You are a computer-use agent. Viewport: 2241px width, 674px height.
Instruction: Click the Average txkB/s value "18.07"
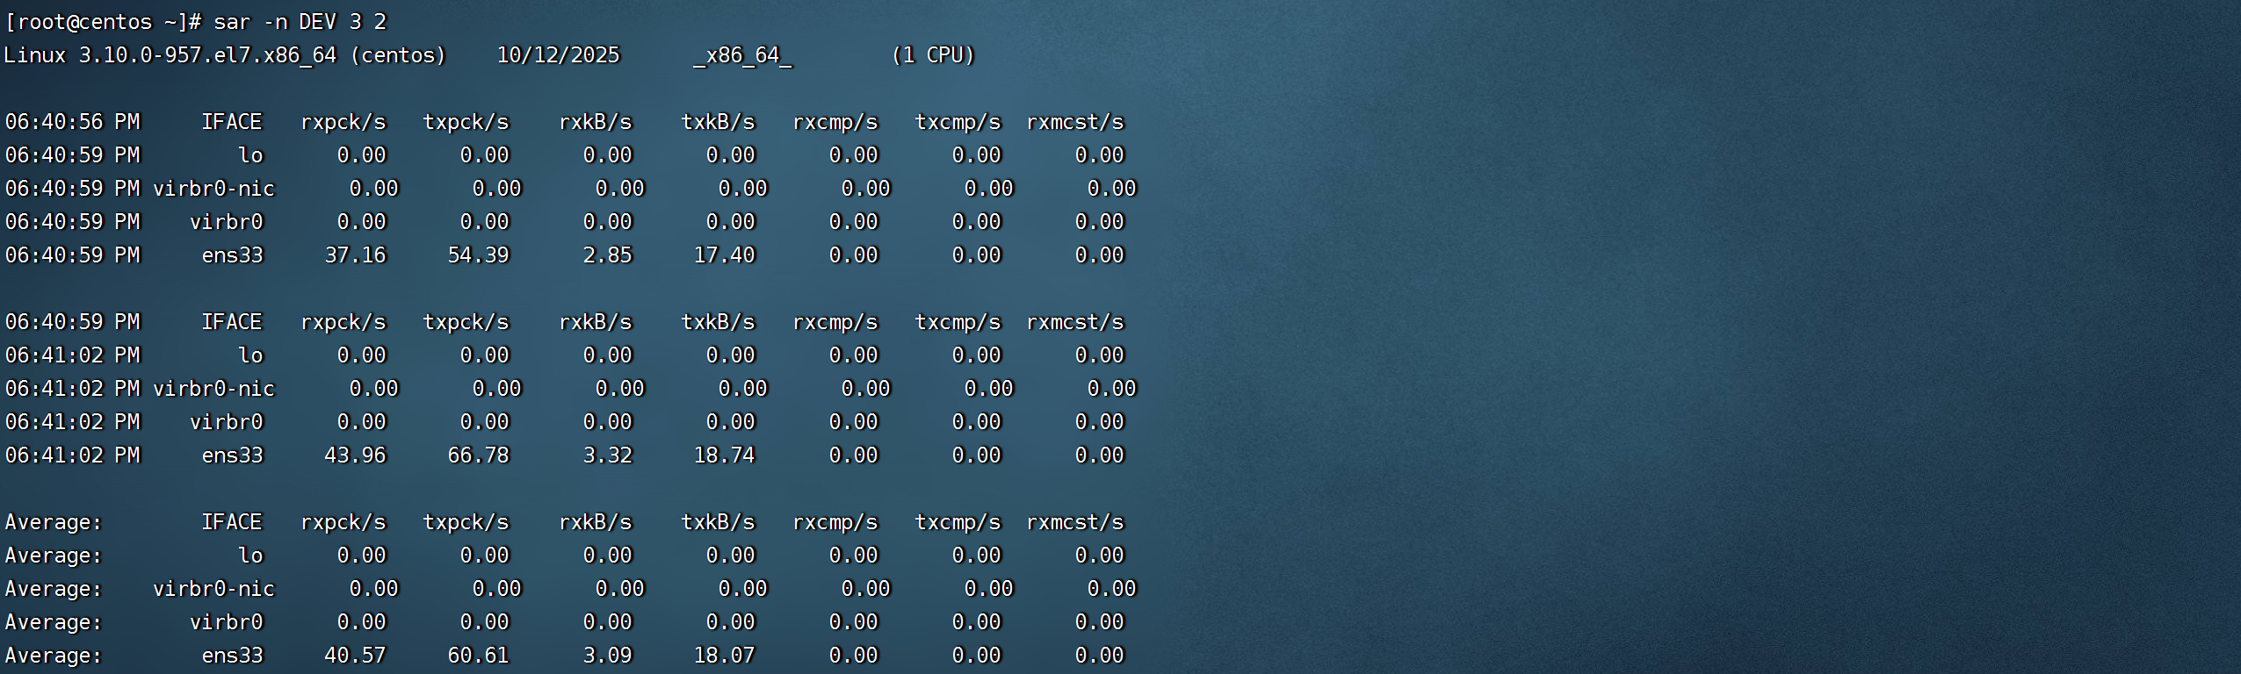click(725, 656)
